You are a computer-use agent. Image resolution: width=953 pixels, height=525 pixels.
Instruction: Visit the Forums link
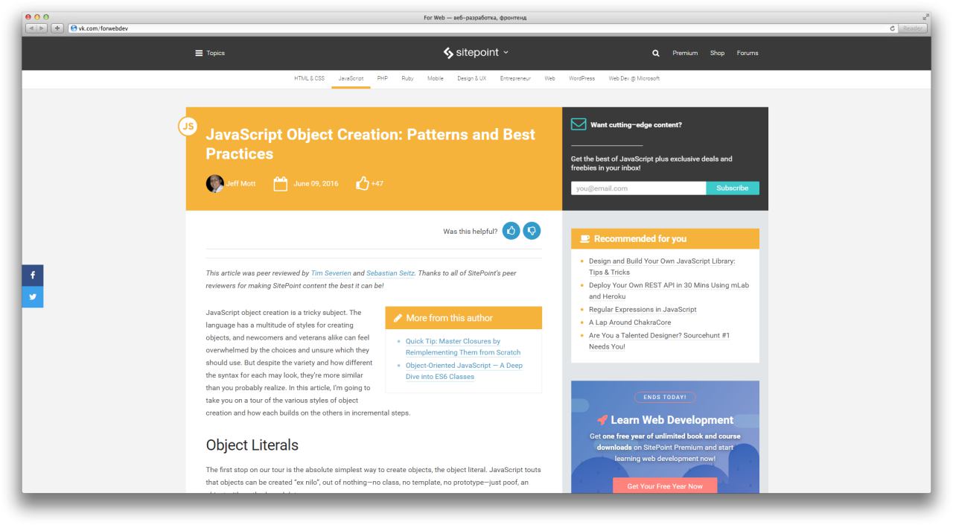(x=748, y=53)
